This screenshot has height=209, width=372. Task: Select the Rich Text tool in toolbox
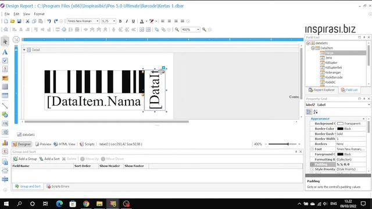5,69
